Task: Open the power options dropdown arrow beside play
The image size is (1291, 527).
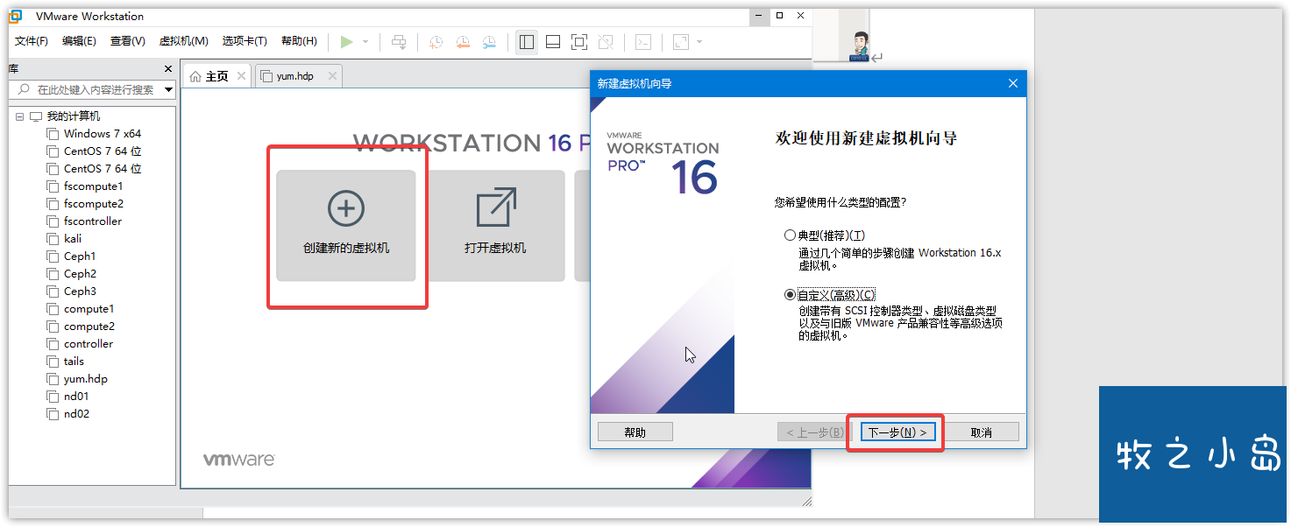Action: pyautogui.click(x=365, y=42)
